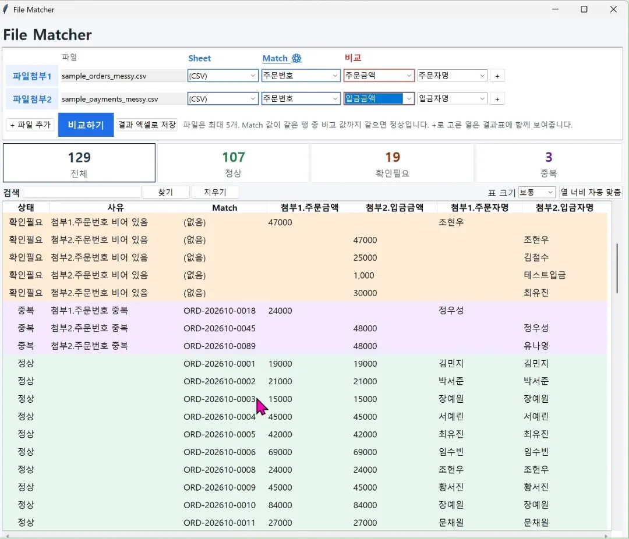Select the 107 정상 summary tab

(233, 163)
